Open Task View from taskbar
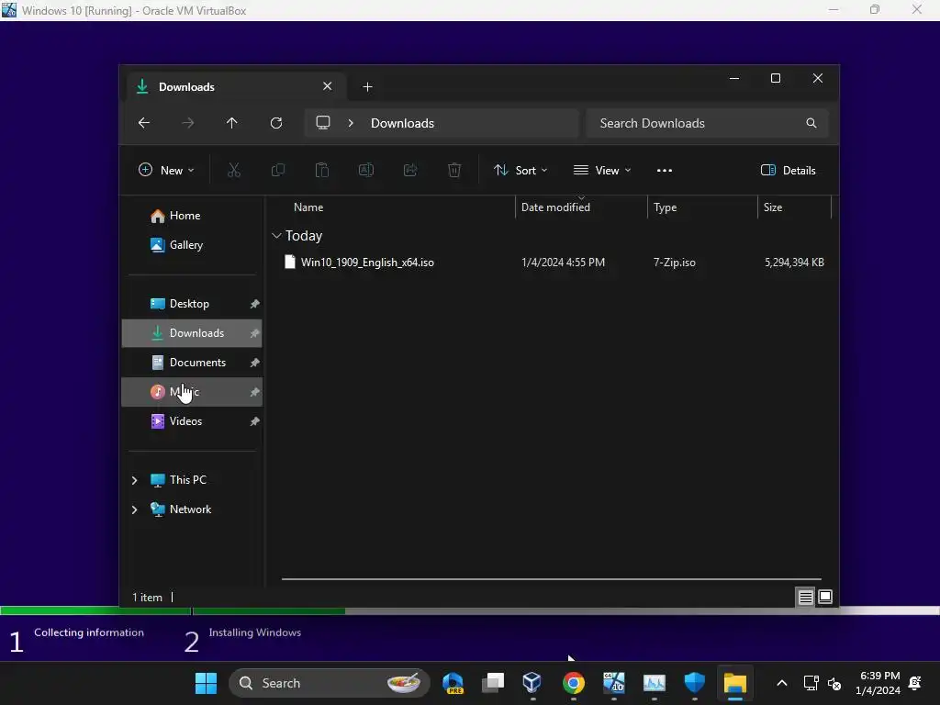The image size is (940, 705). coord(493,683)
